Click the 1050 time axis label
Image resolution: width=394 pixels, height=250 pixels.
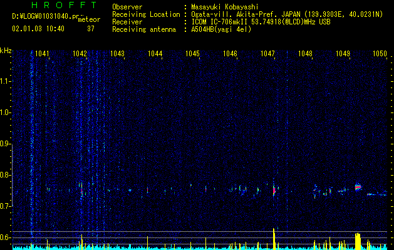point(380,53)
